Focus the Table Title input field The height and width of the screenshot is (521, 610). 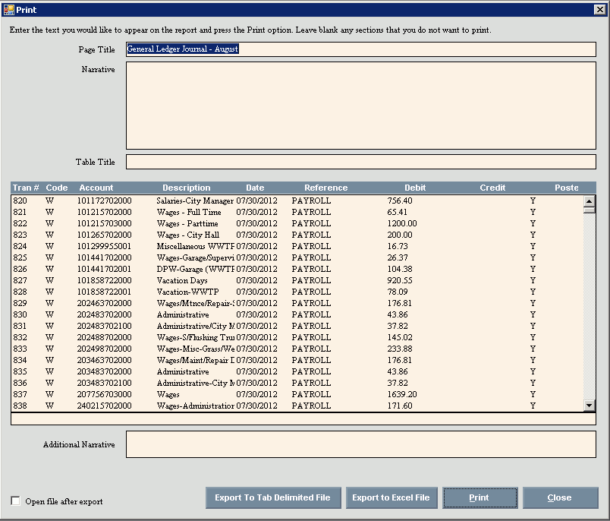coord(360,162)
